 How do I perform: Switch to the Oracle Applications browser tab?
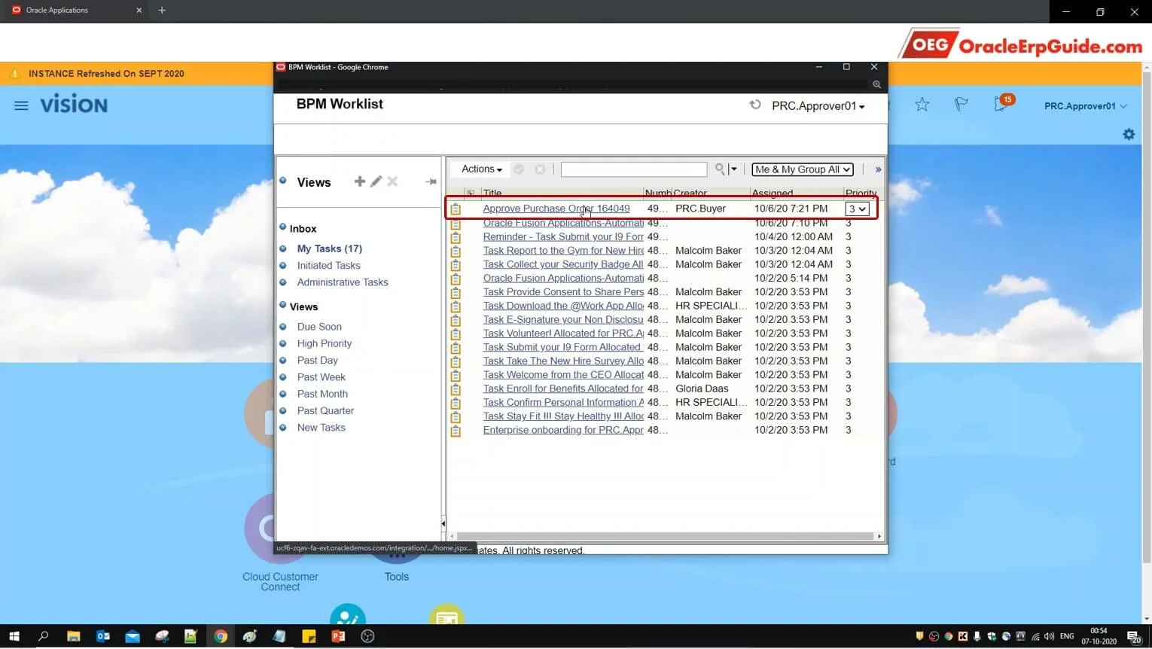click(75, 11)
